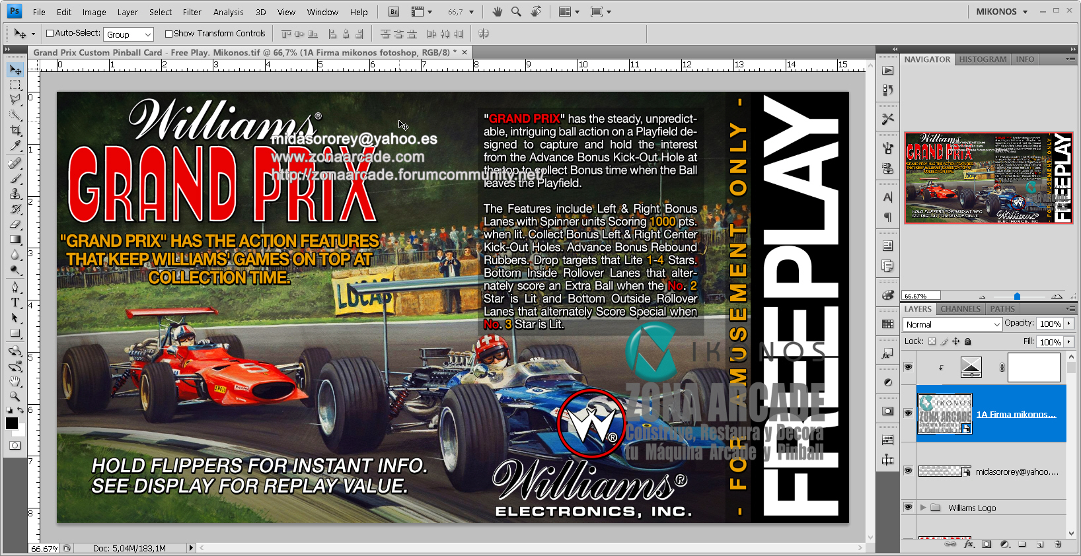Image resolution: width=1081 pixels, height=556 pixels.
Task: Select the Horizontal Type tool
Action: [x=15, y=302]
